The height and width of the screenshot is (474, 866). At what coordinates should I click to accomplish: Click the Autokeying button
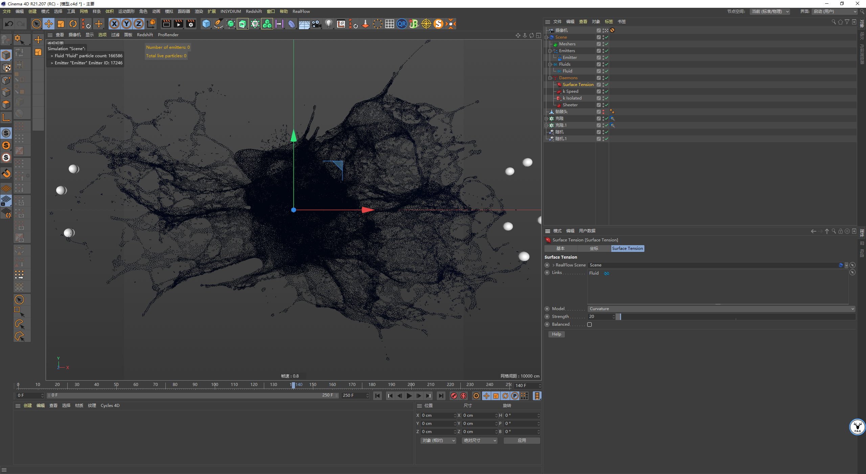pyautogui.click(x=463, y=395)
